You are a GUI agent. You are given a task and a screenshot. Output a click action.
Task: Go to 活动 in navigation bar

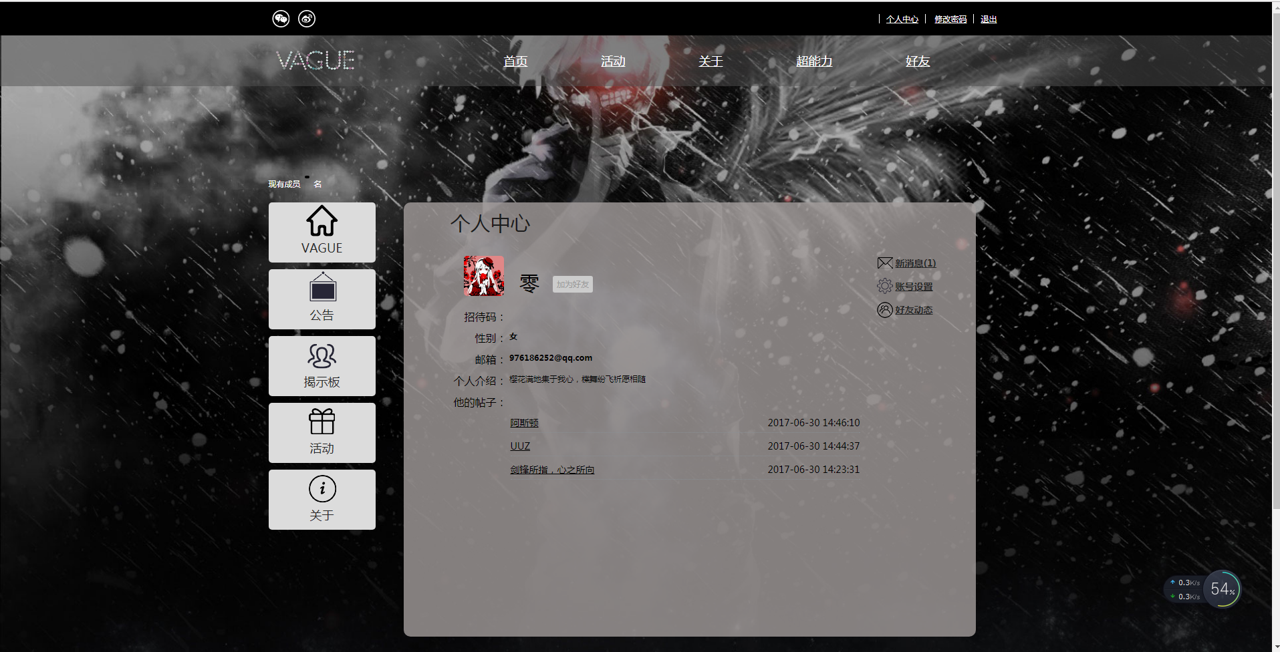(613, 61)
